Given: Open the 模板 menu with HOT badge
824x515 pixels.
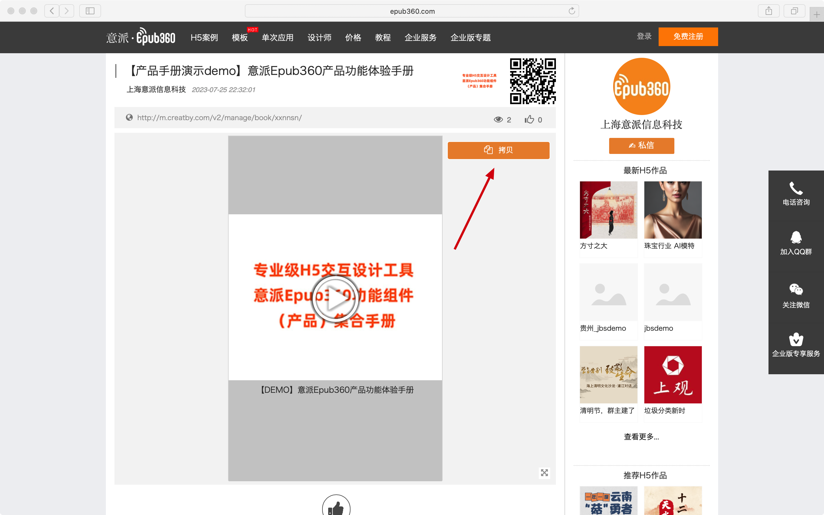Looking at the screenshot, I should point(240,37).
